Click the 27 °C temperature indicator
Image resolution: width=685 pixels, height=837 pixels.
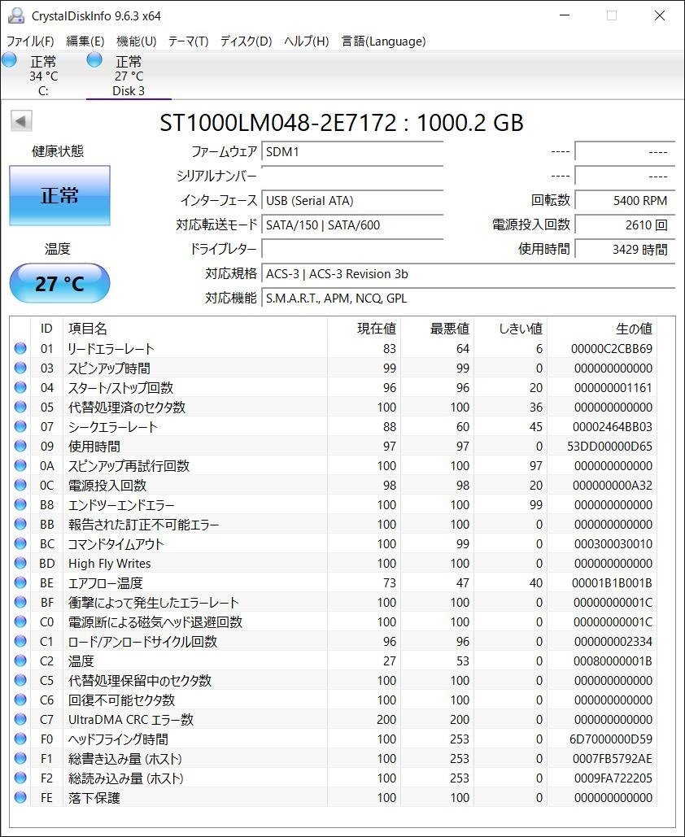pos(60,283)
